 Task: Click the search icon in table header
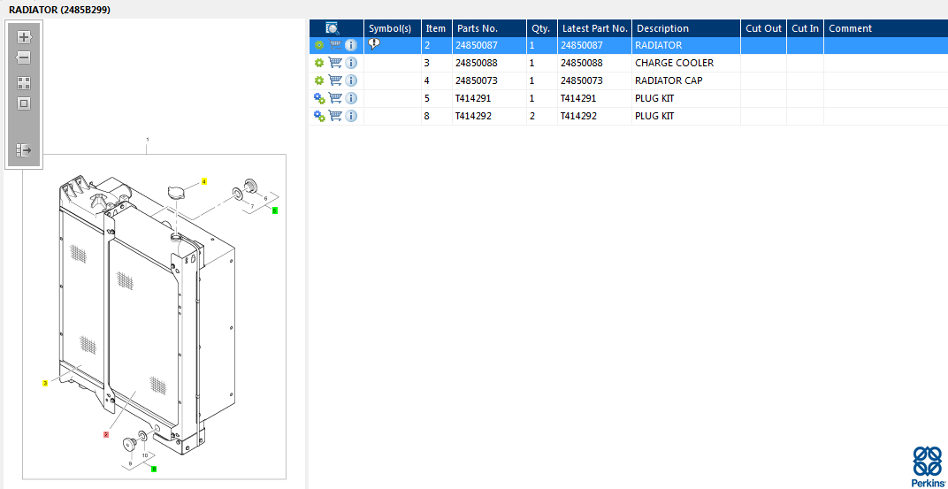click(x=333, y=28)
